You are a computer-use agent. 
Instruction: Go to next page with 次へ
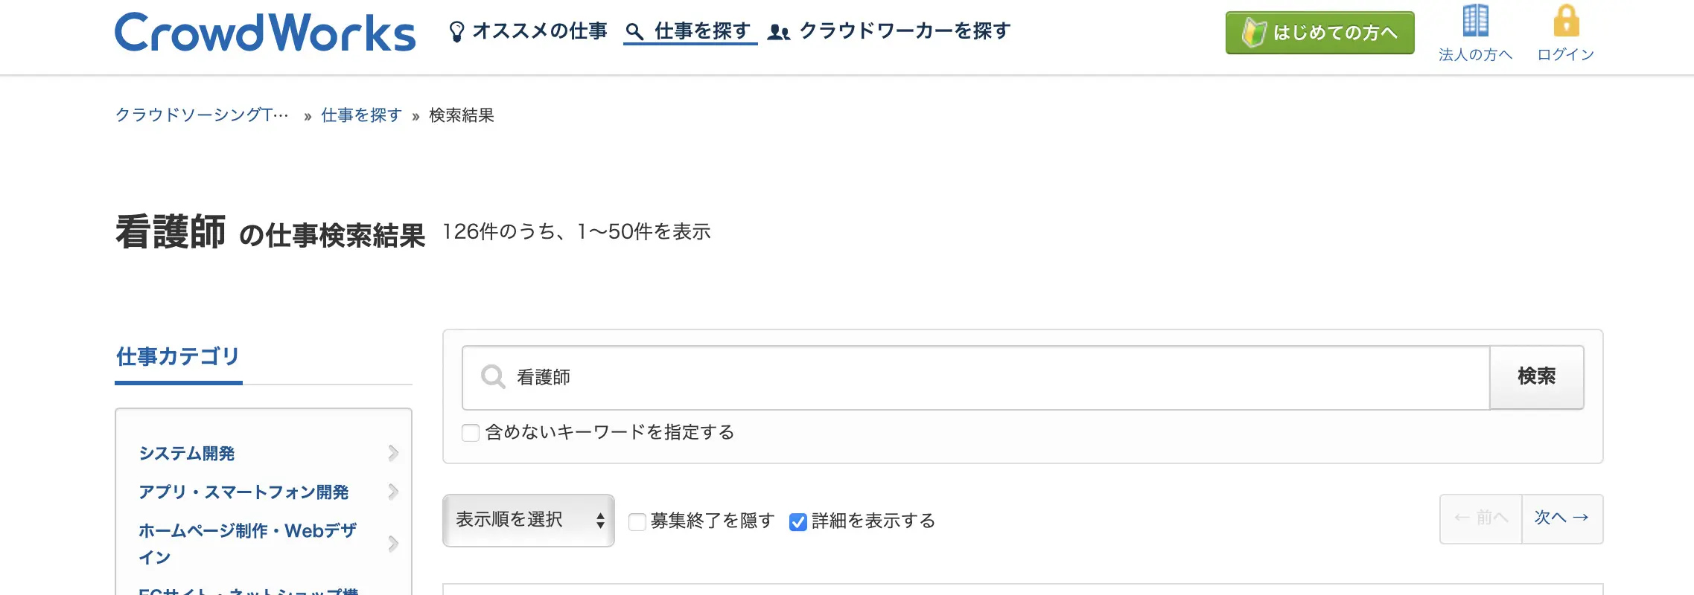pos(1561,518)
